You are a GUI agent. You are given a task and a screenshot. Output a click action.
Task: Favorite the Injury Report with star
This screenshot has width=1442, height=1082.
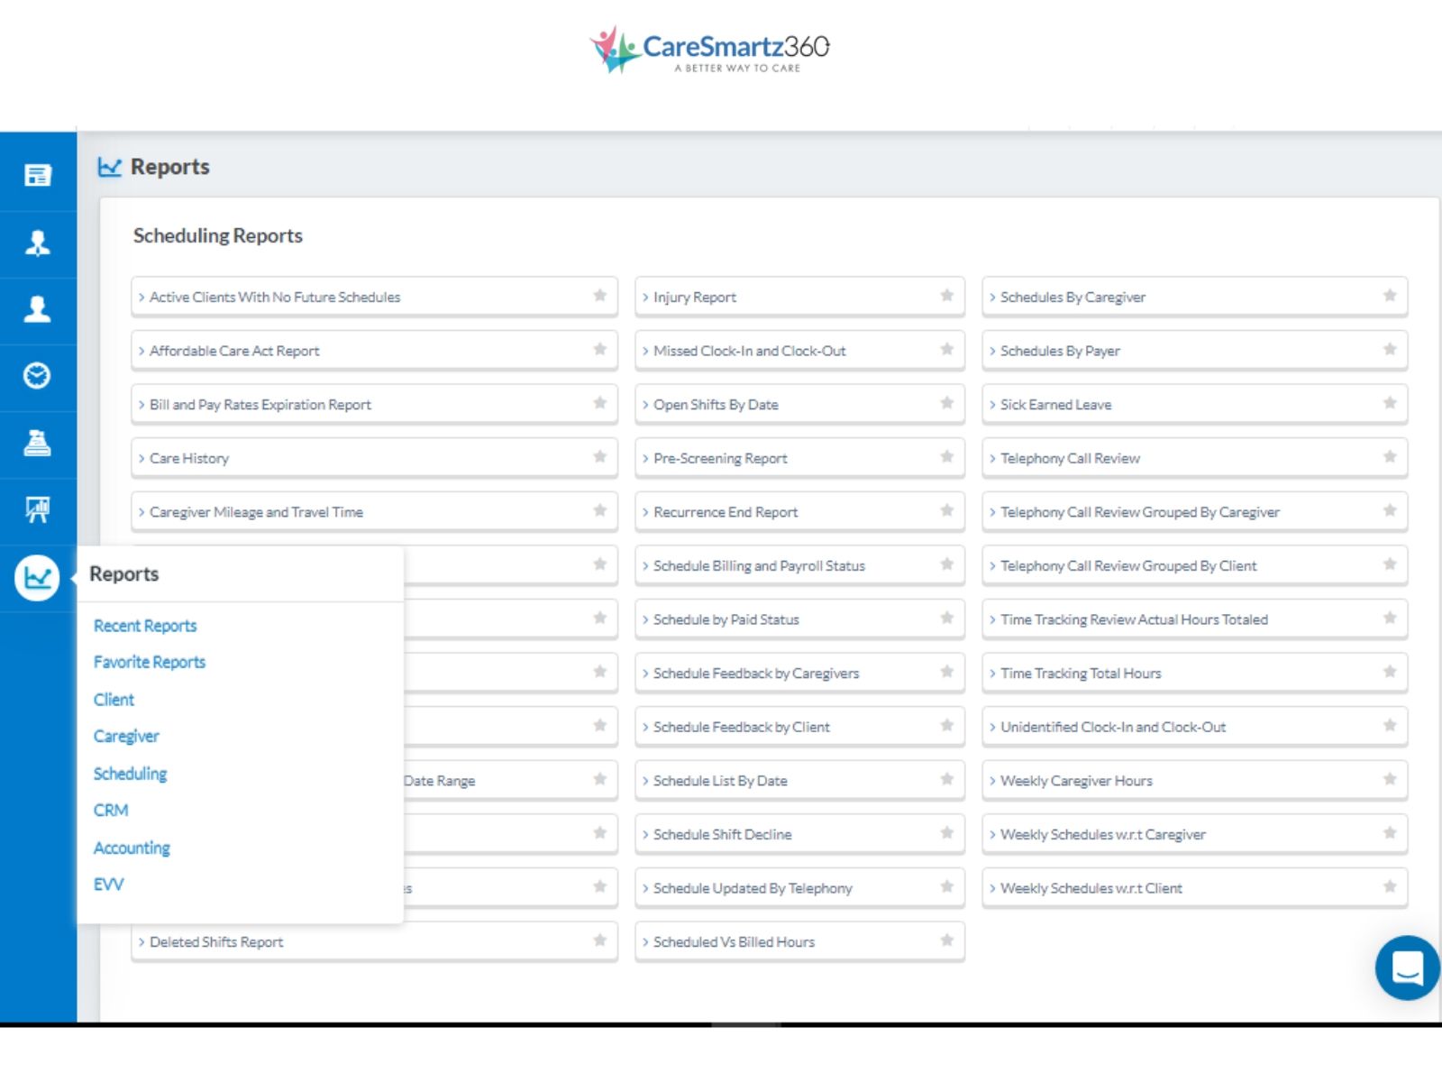(x=947, y=296)
